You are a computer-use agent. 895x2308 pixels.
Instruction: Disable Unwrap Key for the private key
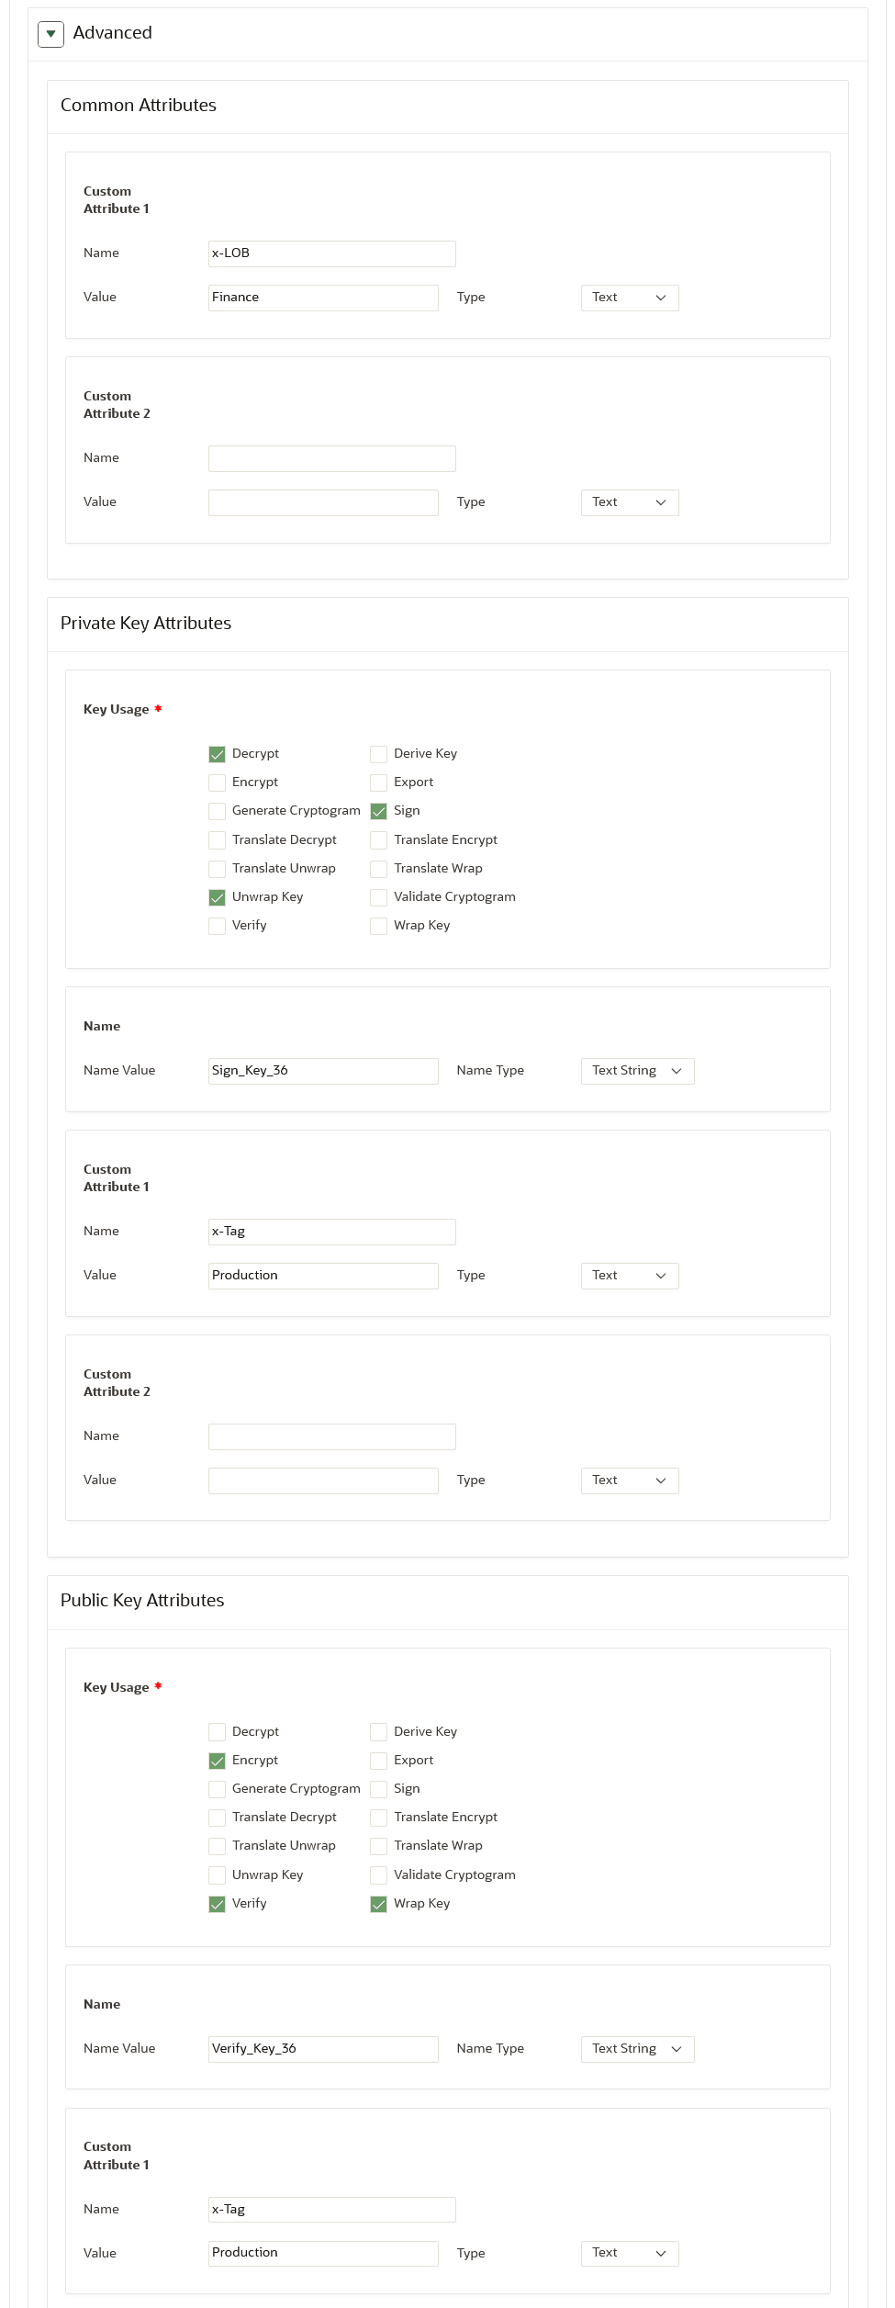click(x=218, y=897)
